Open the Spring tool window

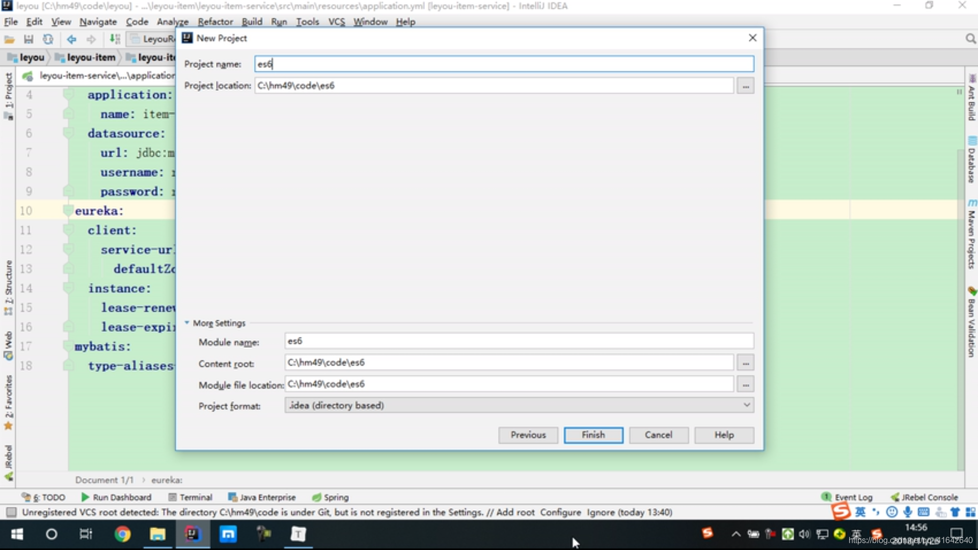[x=330, y=497]
